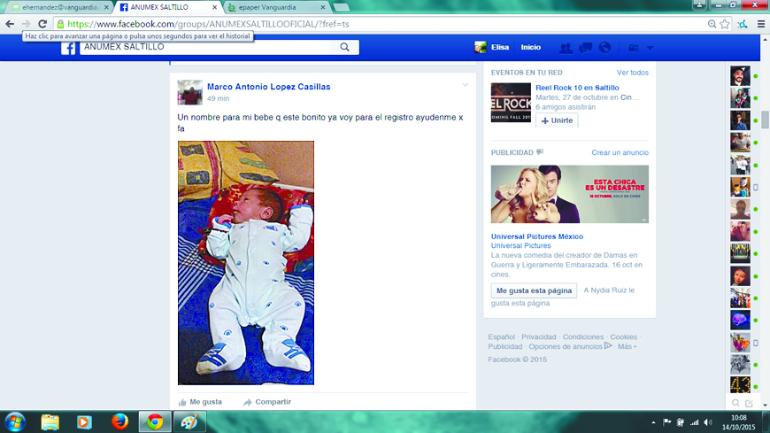
Task: Reload the page in Chrome
Action: [x=43, y=24]
